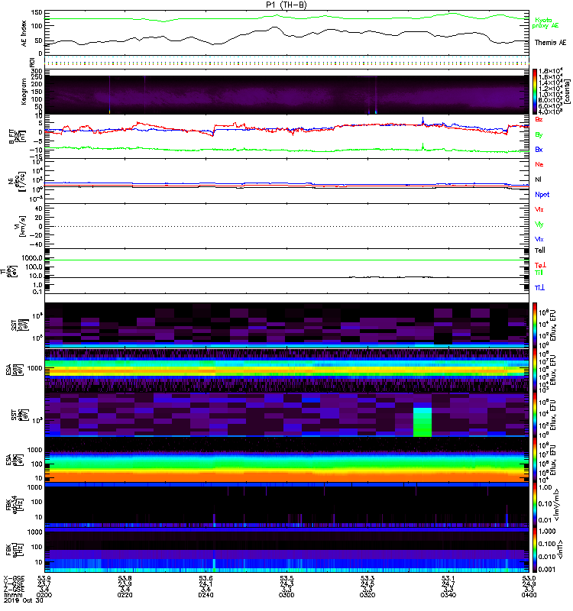Click the 0320 time tick label
Image resolution: width=573 pixels, height=611 pixels.
point(367,595)
